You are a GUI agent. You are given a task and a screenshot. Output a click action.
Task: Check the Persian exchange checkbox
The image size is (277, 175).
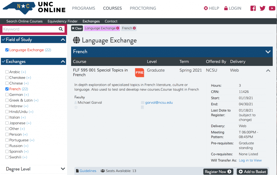(7, 134)
